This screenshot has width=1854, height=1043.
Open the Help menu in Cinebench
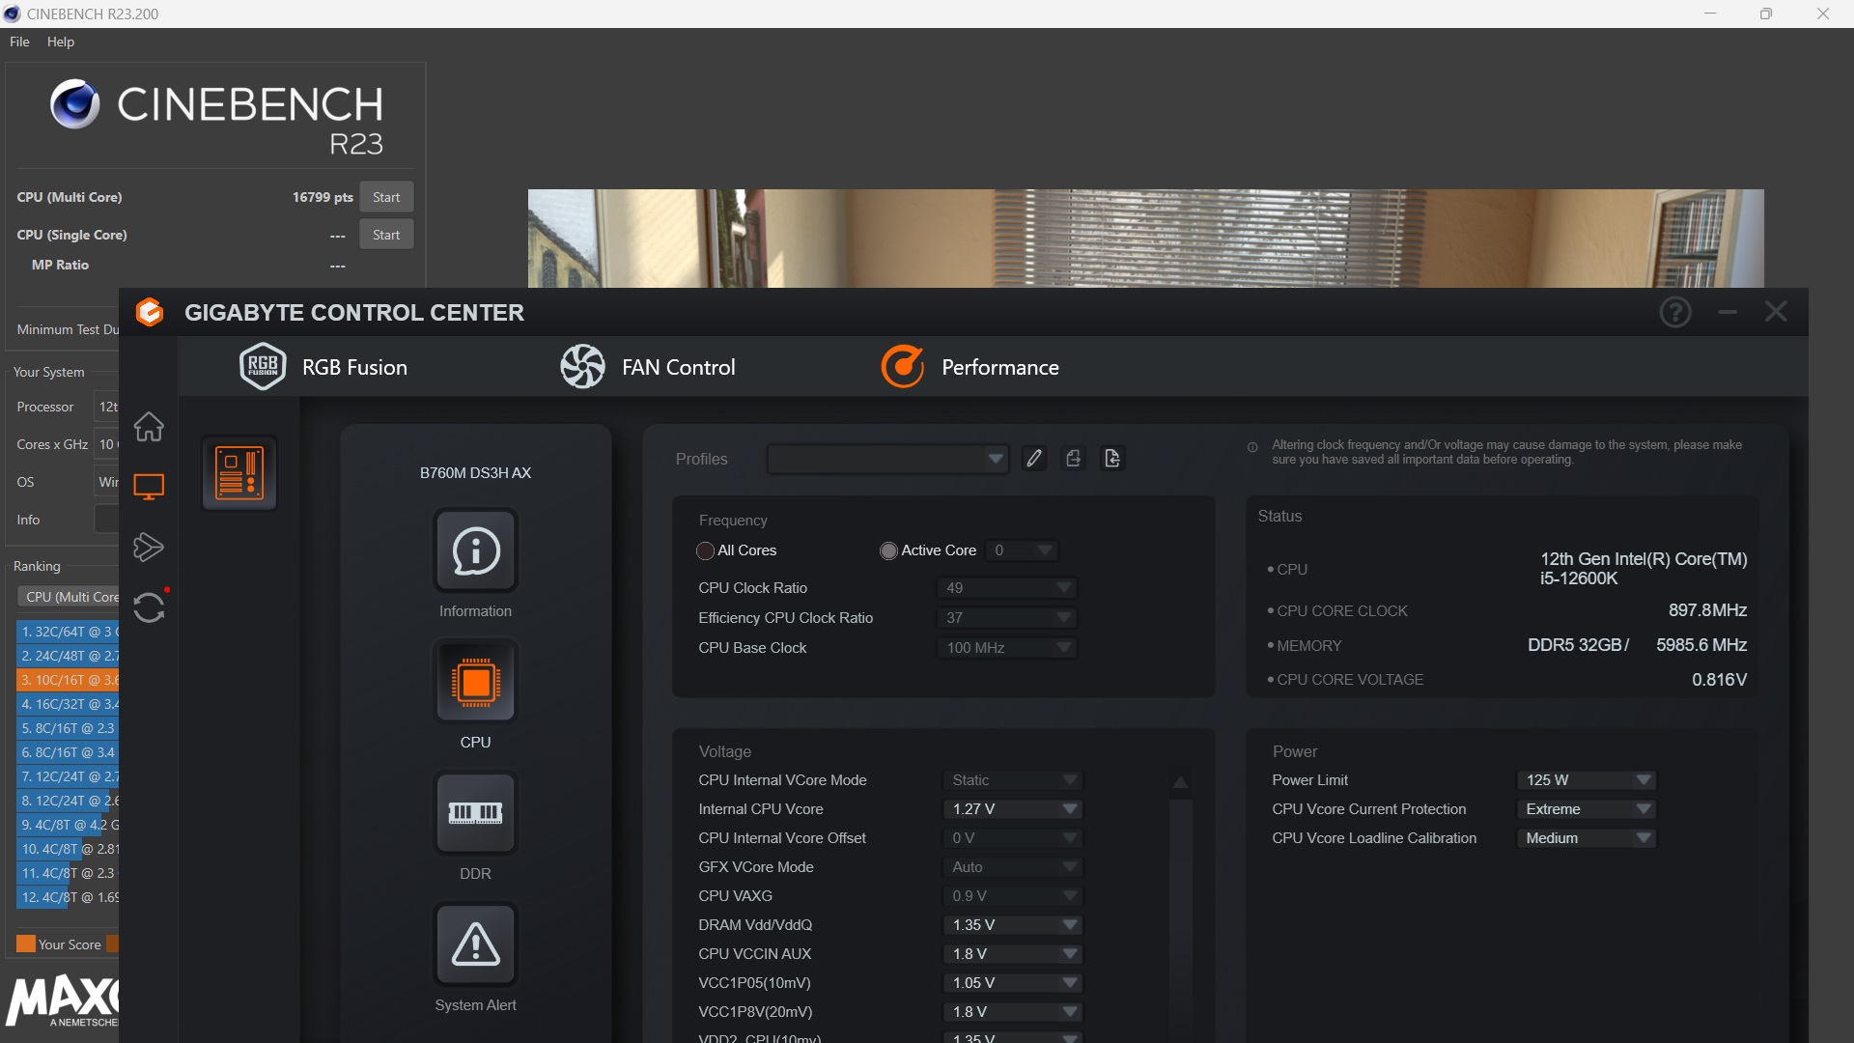click(x=61, y=42)
